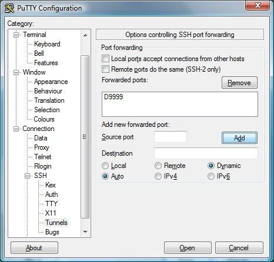This screenshot has height=262, width=274.
Task: Select IPv4 radio option
Action: (x=158, y=176)
